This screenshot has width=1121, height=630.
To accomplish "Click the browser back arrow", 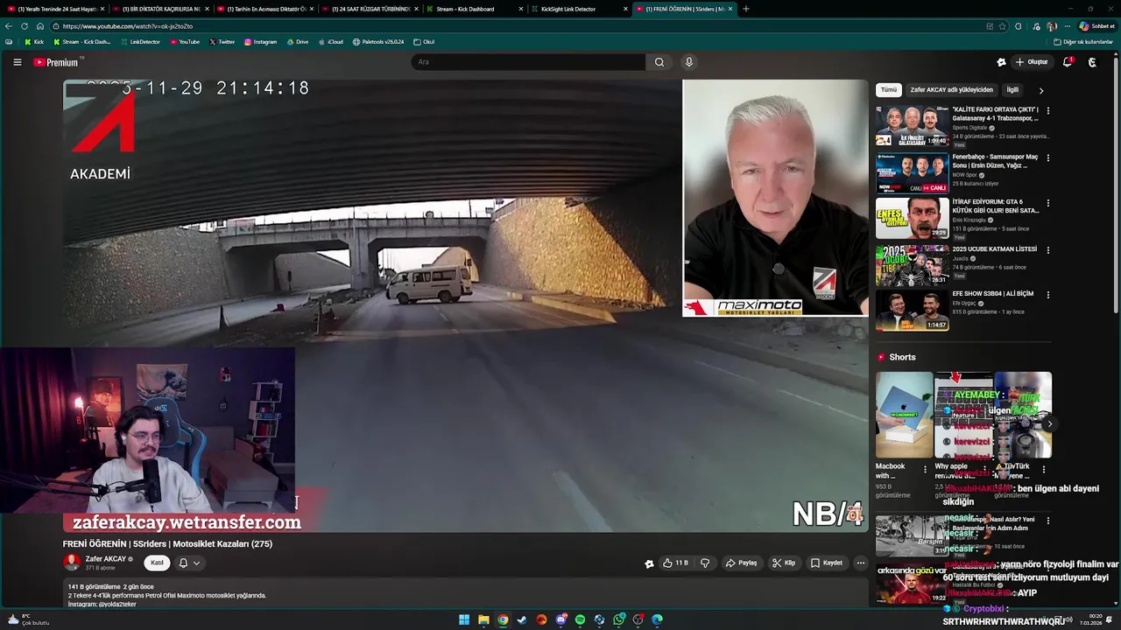I will pos(9,26).
